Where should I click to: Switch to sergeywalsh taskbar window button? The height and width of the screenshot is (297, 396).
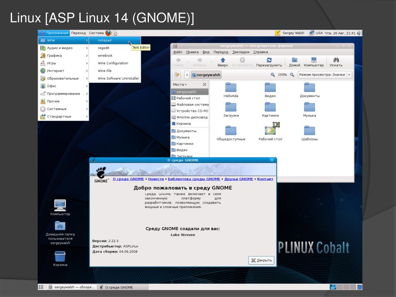coord(72,287)
